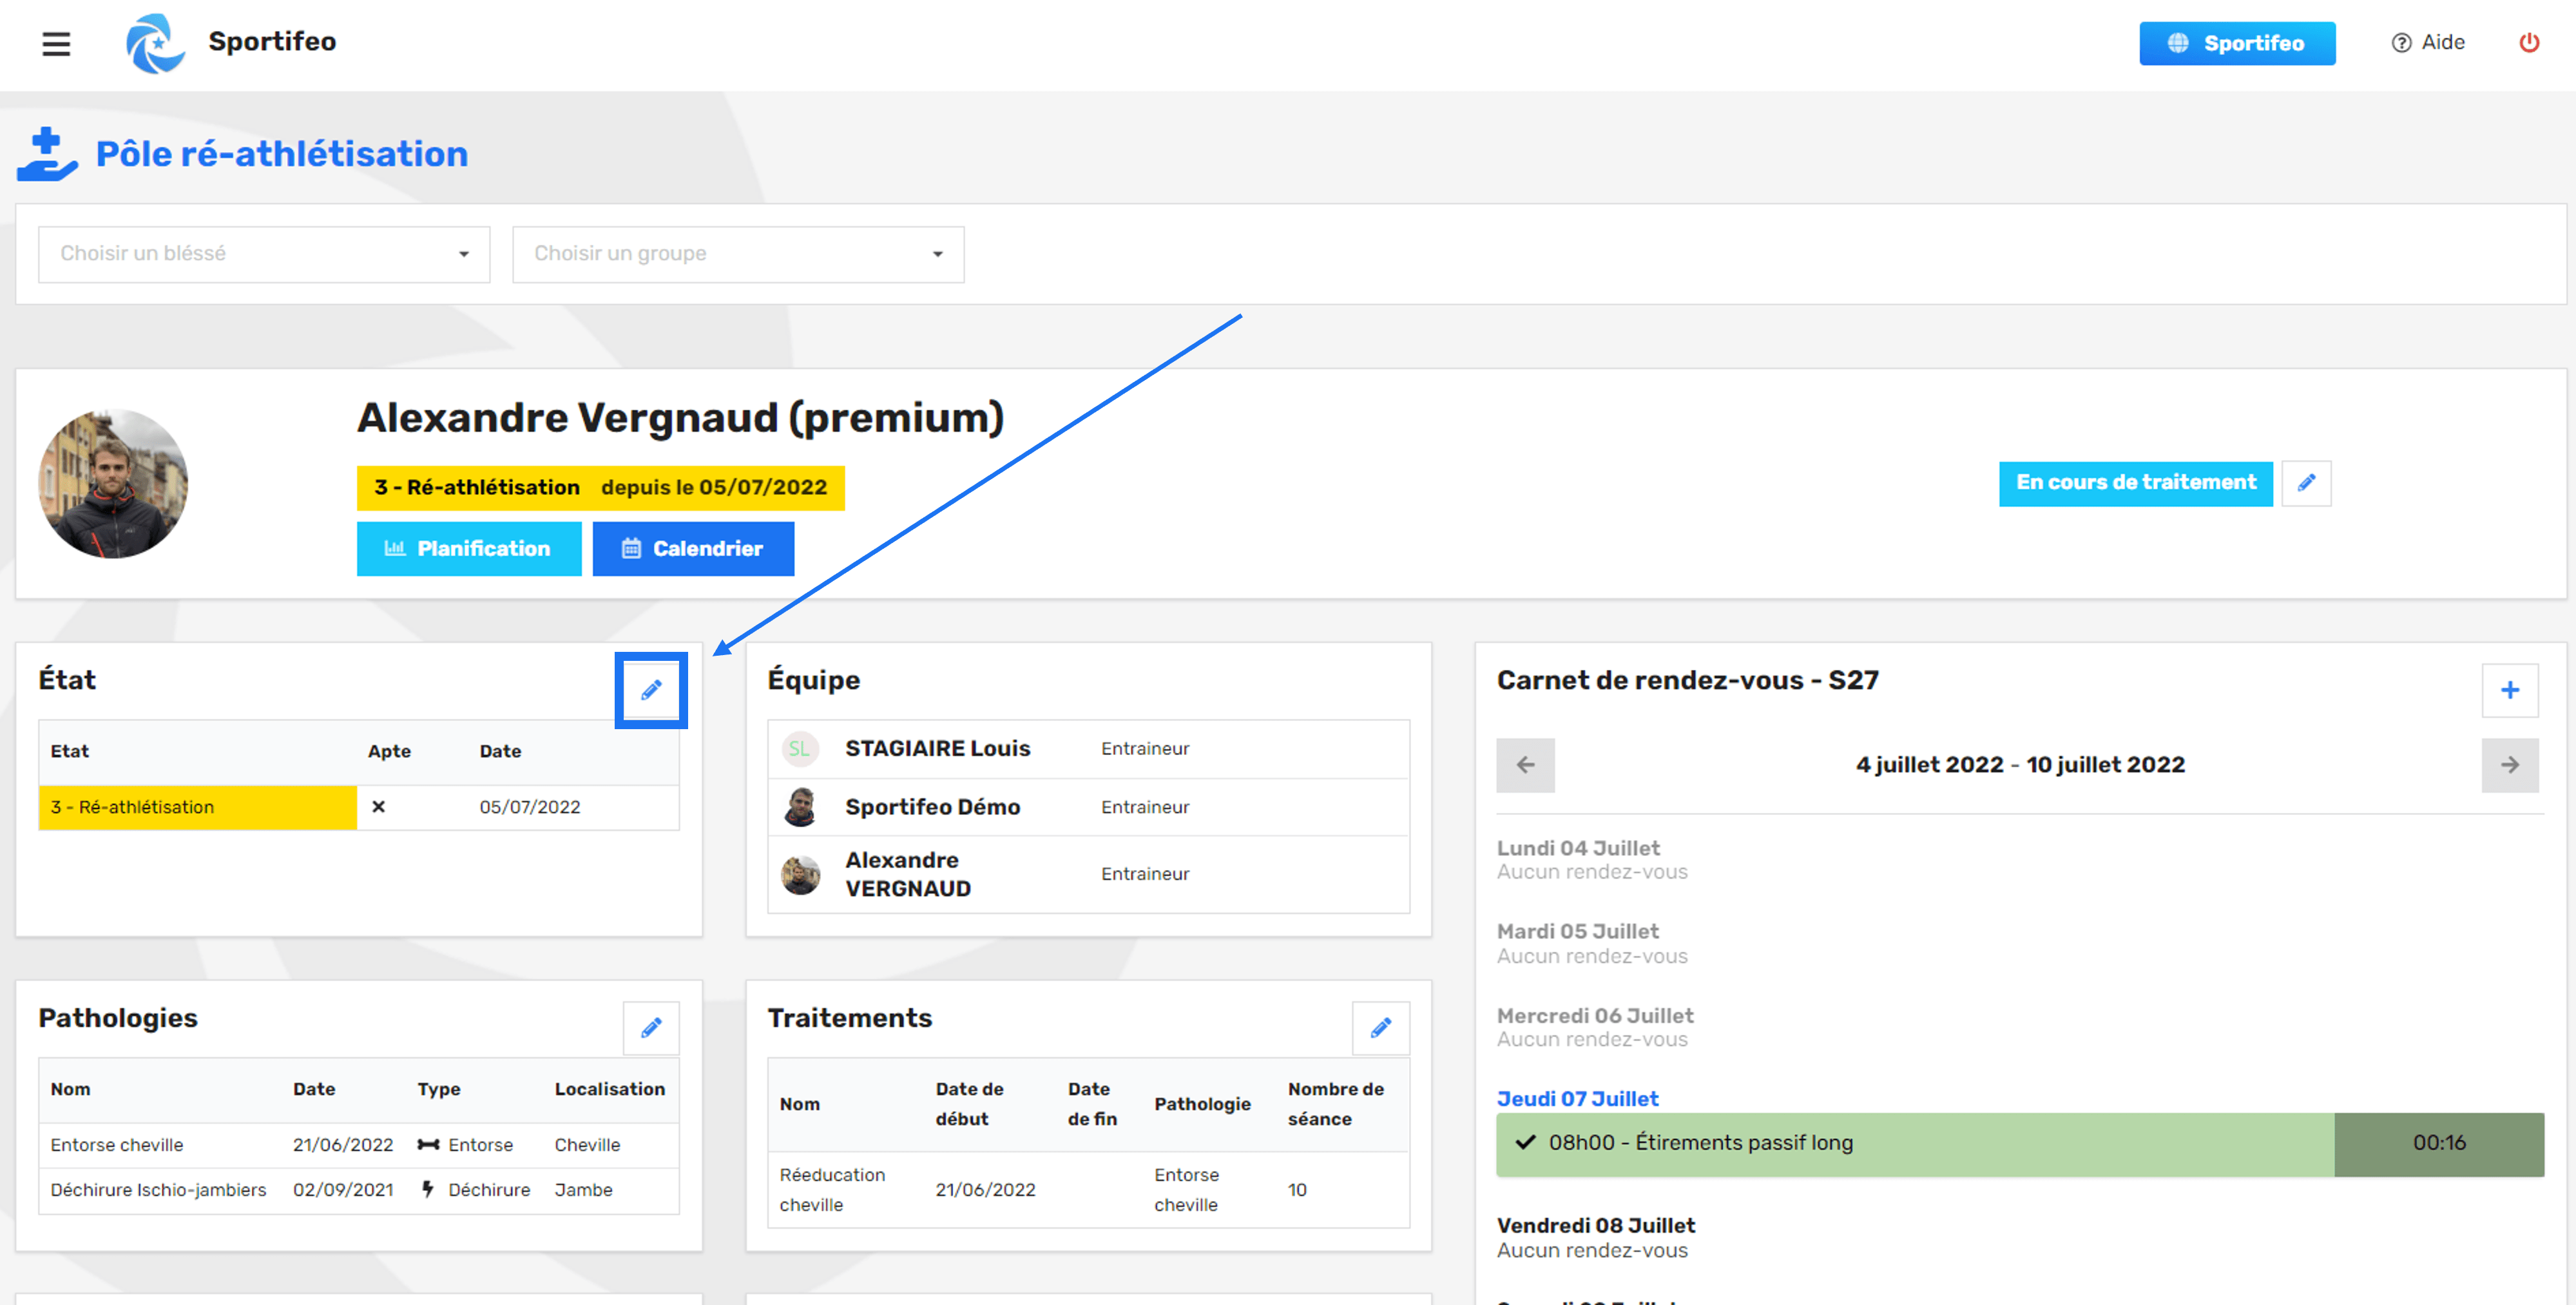The height and width of the screenshot is (1305, 2576).
Task: Edit the Pathologies section with pencil
Action: [651, 1027]
